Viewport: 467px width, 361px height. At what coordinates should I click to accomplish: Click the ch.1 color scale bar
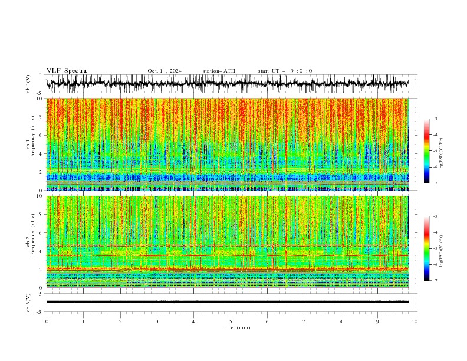coord(426,150)
